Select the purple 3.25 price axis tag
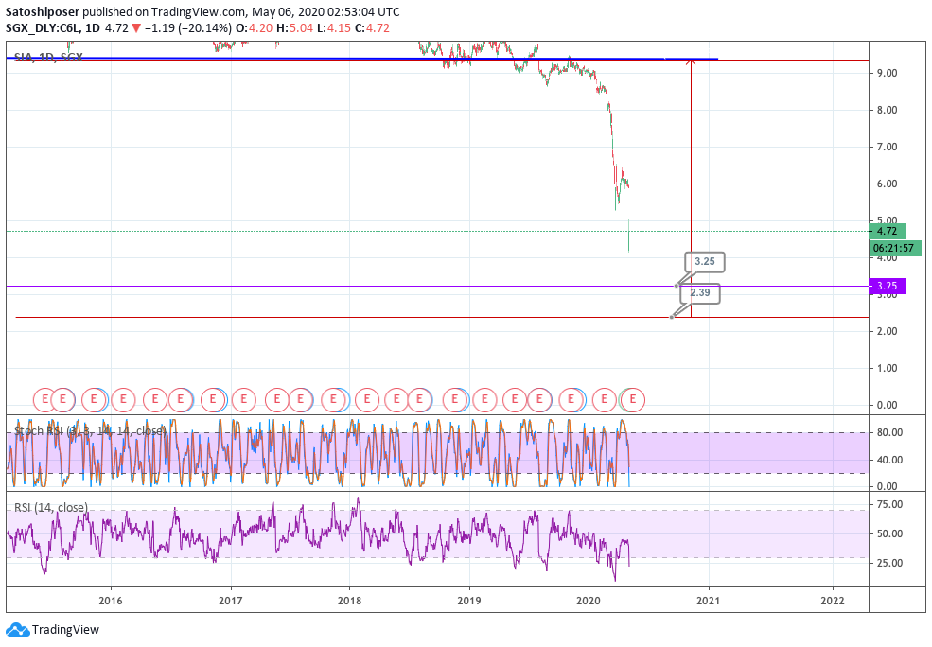This screenshot has width=932, height=647. [x=887, y=286]
